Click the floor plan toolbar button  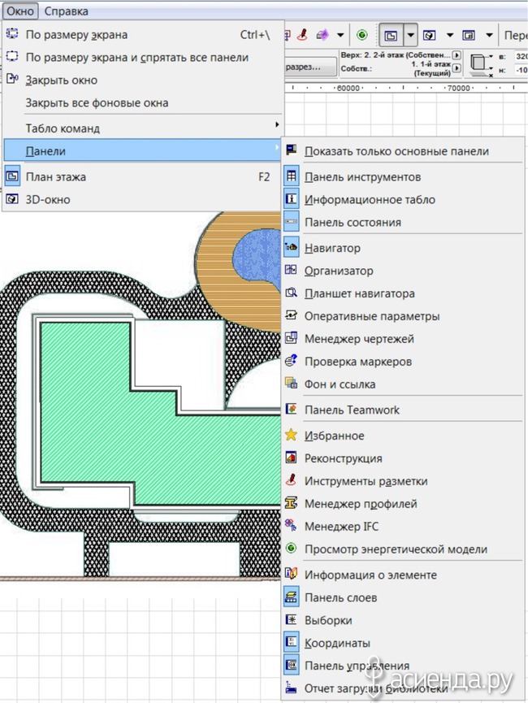point(391,36)
